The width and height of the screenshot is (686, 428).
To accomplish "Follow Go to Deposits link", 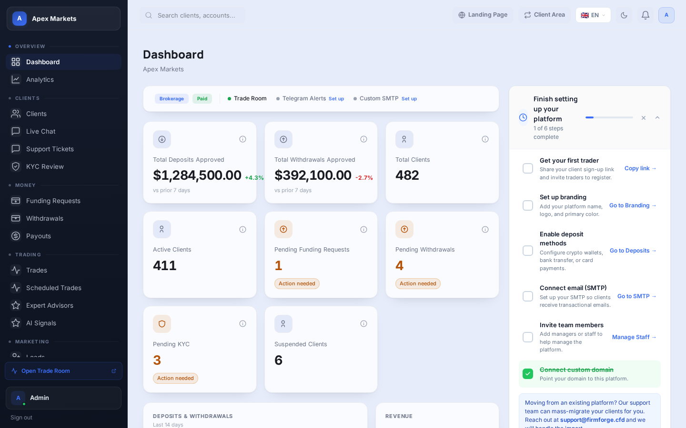I will (633, 251).
